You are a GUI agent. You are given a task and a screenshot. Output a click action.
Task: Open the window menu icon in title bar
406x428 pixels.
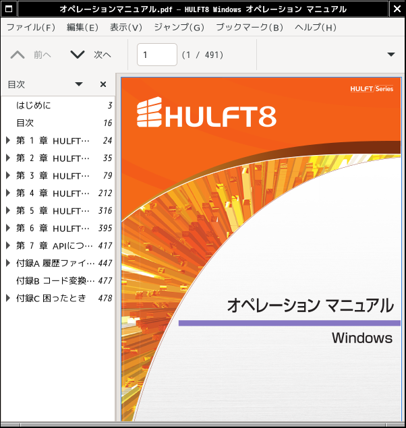(x=9, y=9)
